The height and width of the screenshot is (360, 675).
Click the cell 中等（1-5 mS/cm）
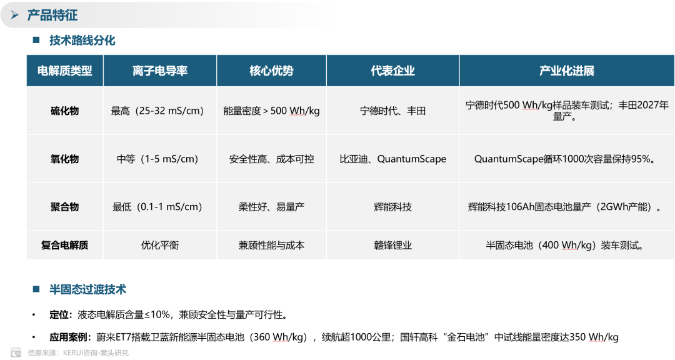click(x=160, y=159)
